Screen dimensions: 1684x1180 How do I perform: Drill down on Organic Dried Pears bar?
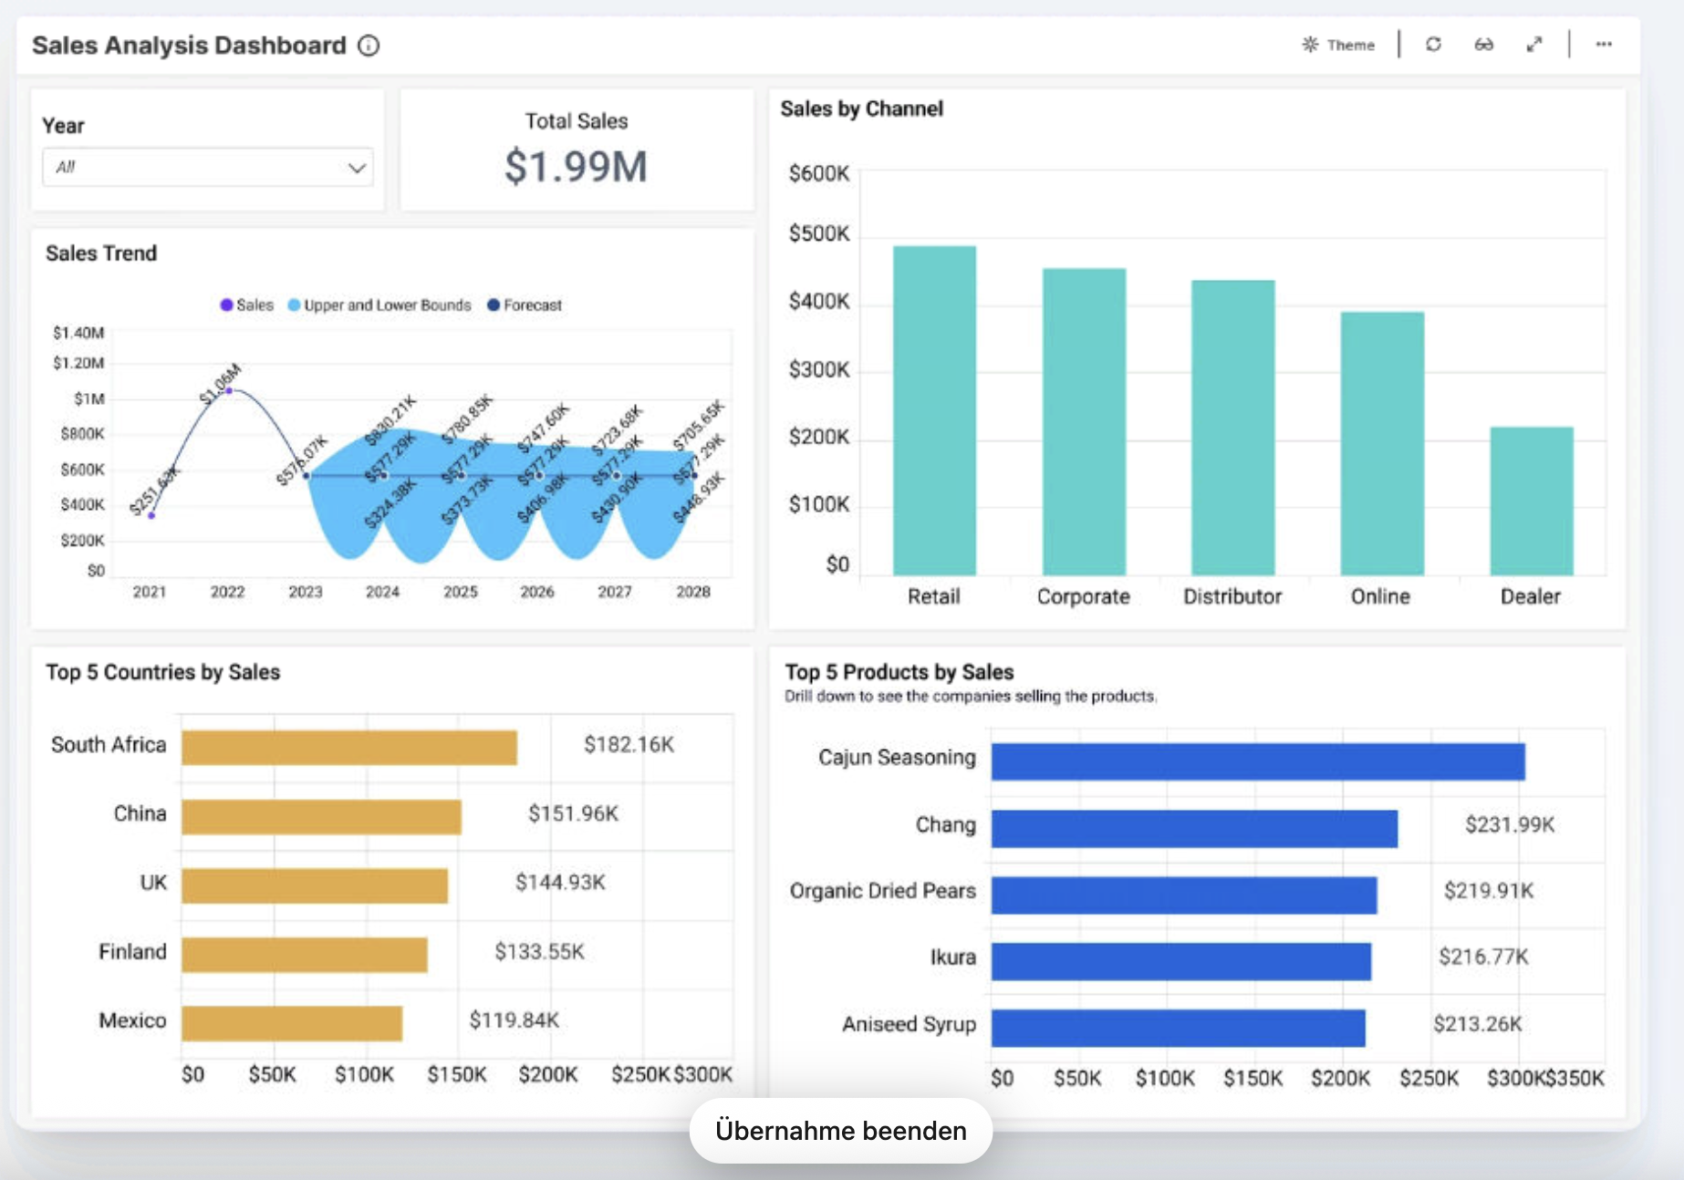1184,895
